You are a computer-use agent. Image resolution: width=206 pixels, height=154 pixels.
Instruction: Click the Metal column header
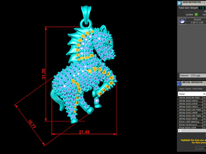(x=190, y=94)
